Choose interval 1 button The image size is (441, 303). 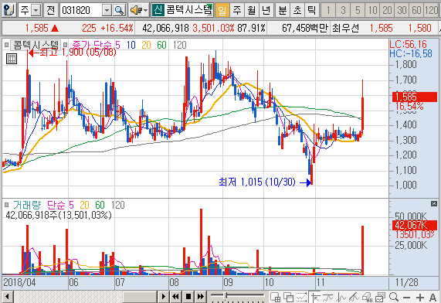tap(328, 11)
